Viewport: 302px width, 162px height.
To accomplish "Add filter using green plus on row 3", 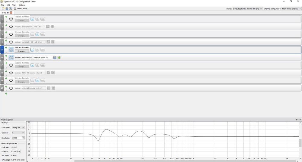I will point(6,32).
